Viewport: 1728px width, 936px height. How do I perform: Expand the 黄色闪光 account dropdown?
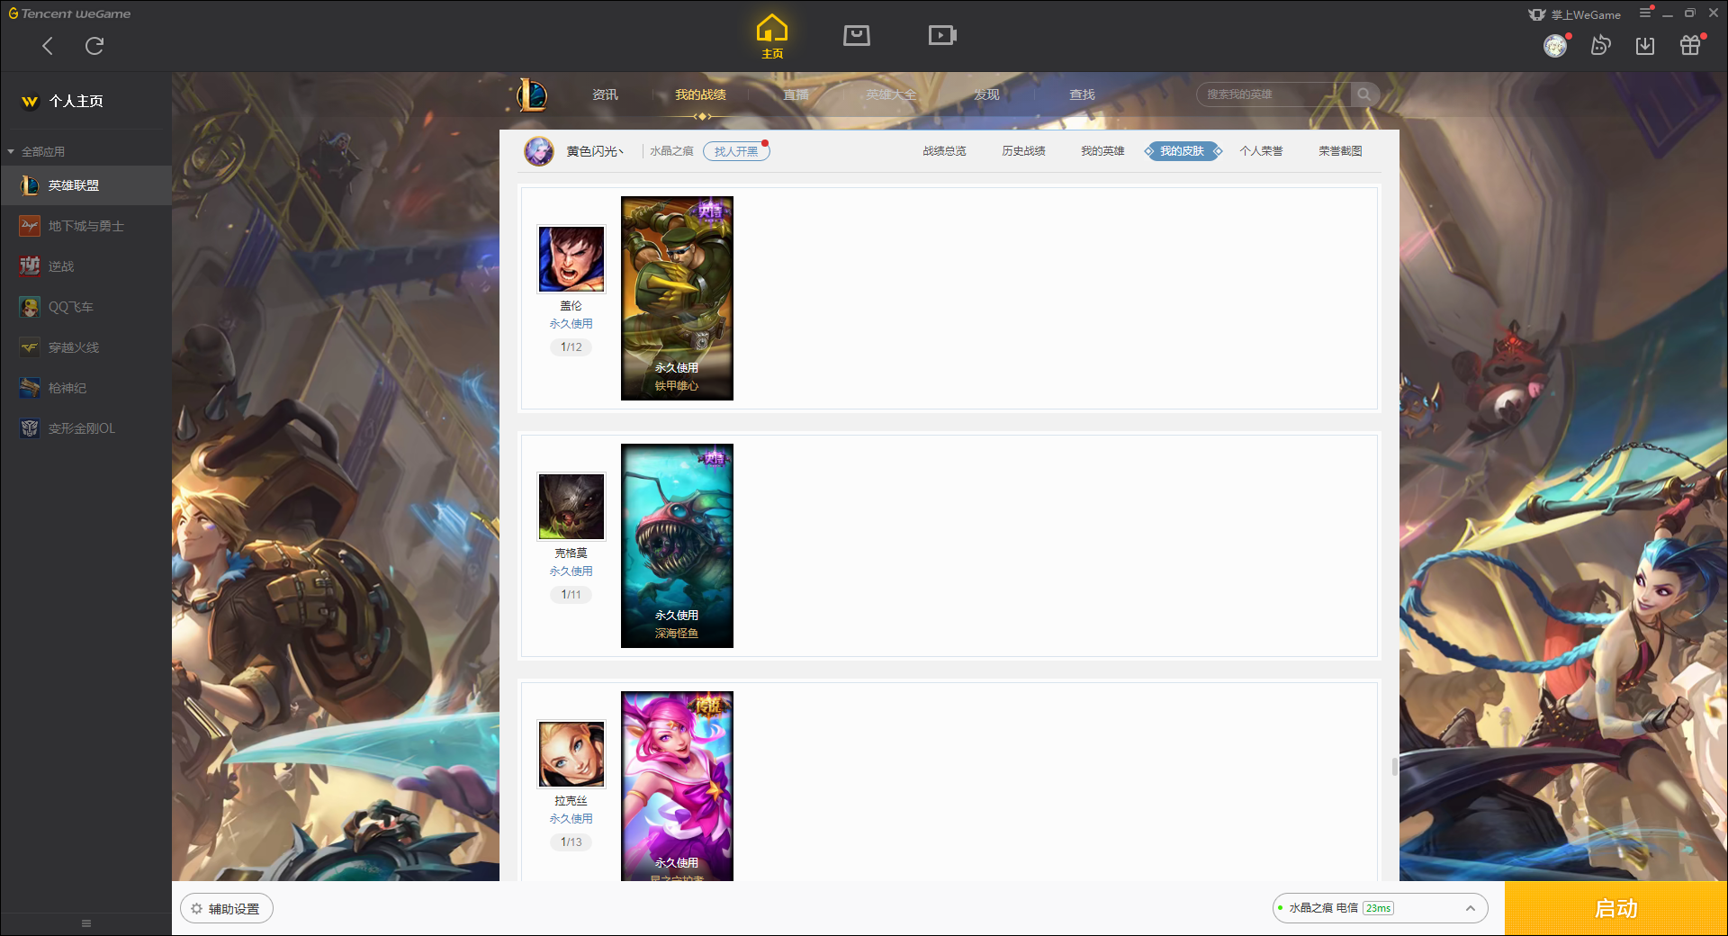click(x=595, y=151)
